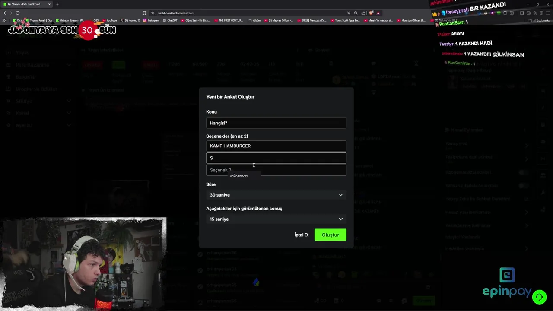Open Brave Rewards triangle icon
553x311 pixels.
coord(378,13)
